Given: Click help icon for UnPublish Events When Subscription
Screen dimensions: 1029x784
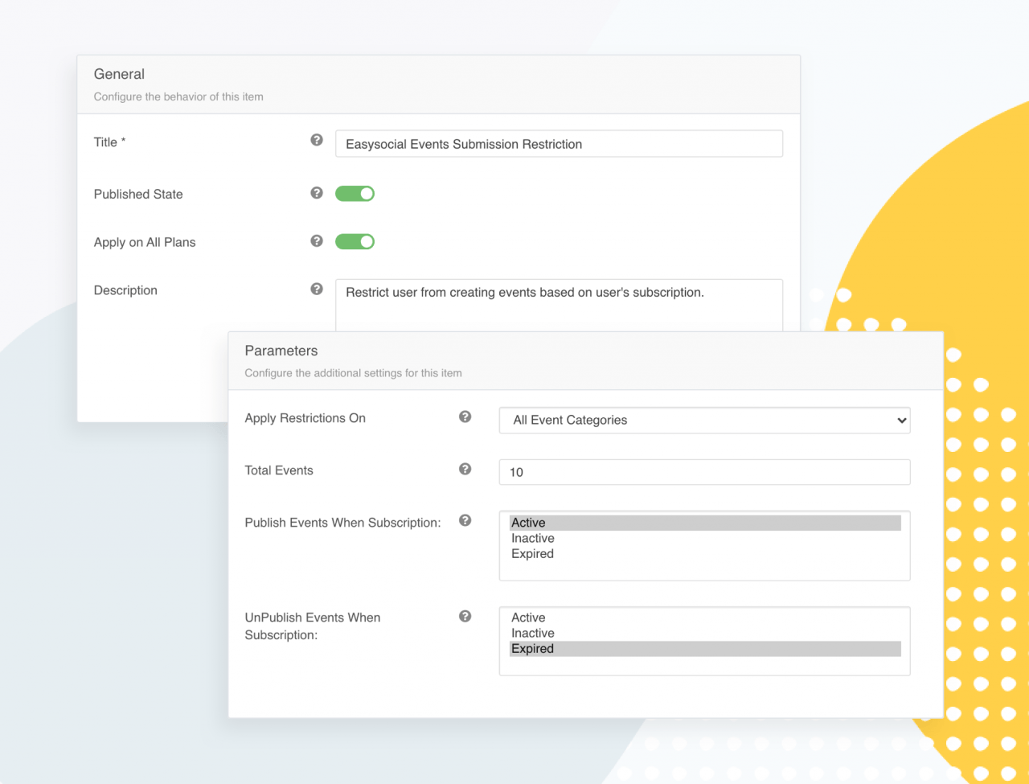Looking at the screenshot, I should pyautogui.click(x=465, y=616).
